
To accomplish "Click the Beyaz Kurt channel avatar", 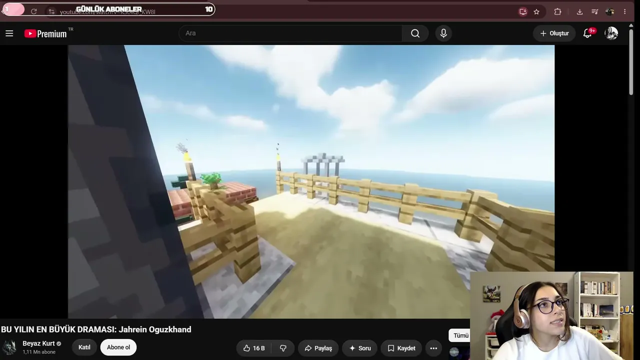I will [10, 347].
